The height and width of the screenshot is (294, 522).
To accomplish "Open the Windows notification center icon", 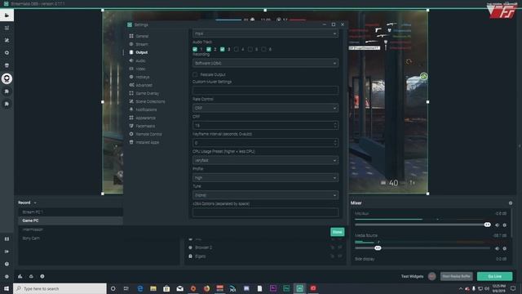I will [x=513, y=288].
